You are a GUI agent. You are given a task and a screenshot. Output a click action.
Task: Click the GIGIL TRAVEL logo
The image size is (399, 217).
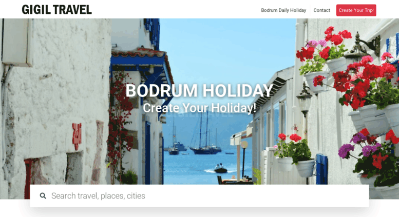tap(57, 10)
